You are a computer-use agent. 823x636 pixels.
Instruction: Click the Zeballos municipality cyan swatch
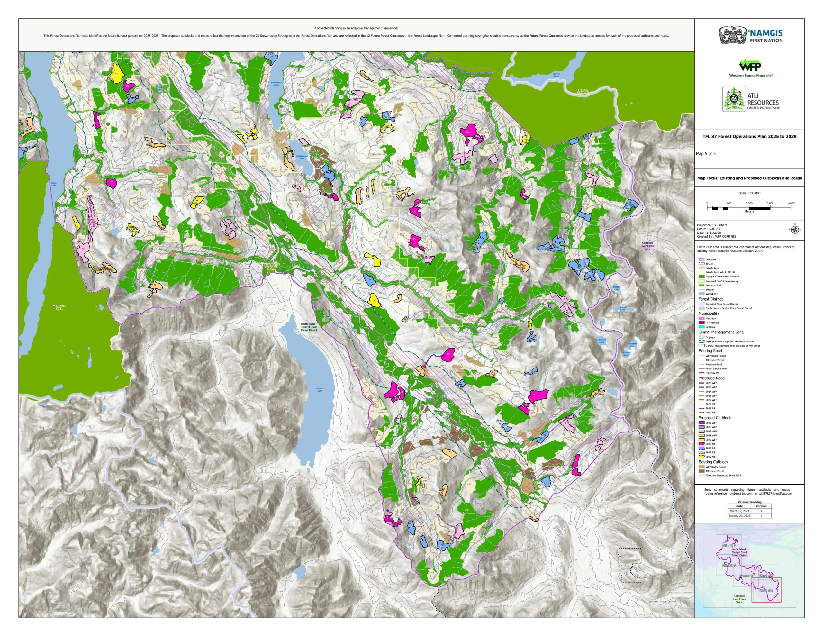pos(701,327)
